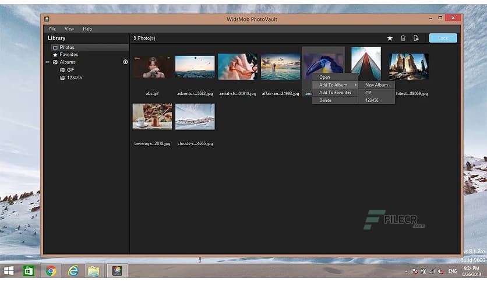Choose Delete in the context menu
Screen dimensions: 487x282
click(335, 100)
